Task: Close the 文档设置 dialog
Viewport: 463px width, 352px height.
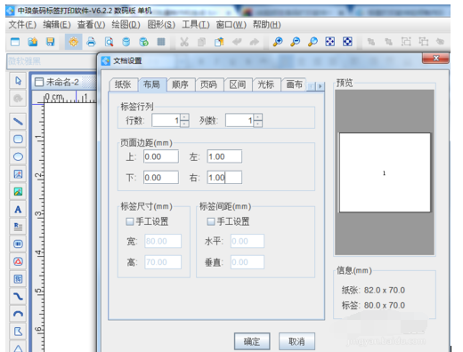Action: (x=435, y=59)
